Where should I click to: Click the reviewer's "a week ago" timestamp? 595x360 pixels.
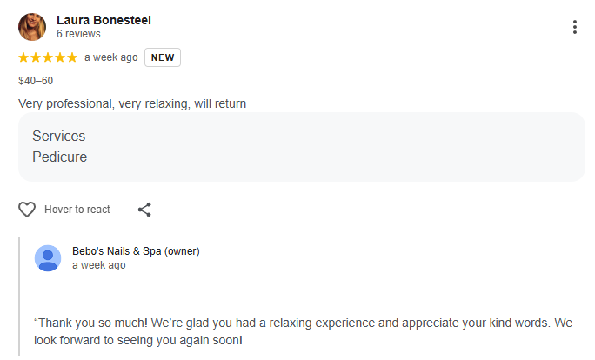click(110, 58)
